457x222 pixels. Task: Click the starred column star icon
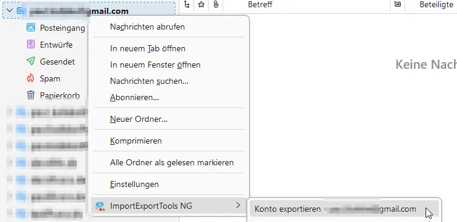[201, 5]
